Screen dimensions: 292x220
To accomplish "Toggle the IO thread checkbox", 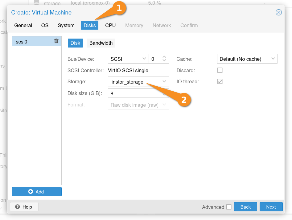I will (220, 81).
